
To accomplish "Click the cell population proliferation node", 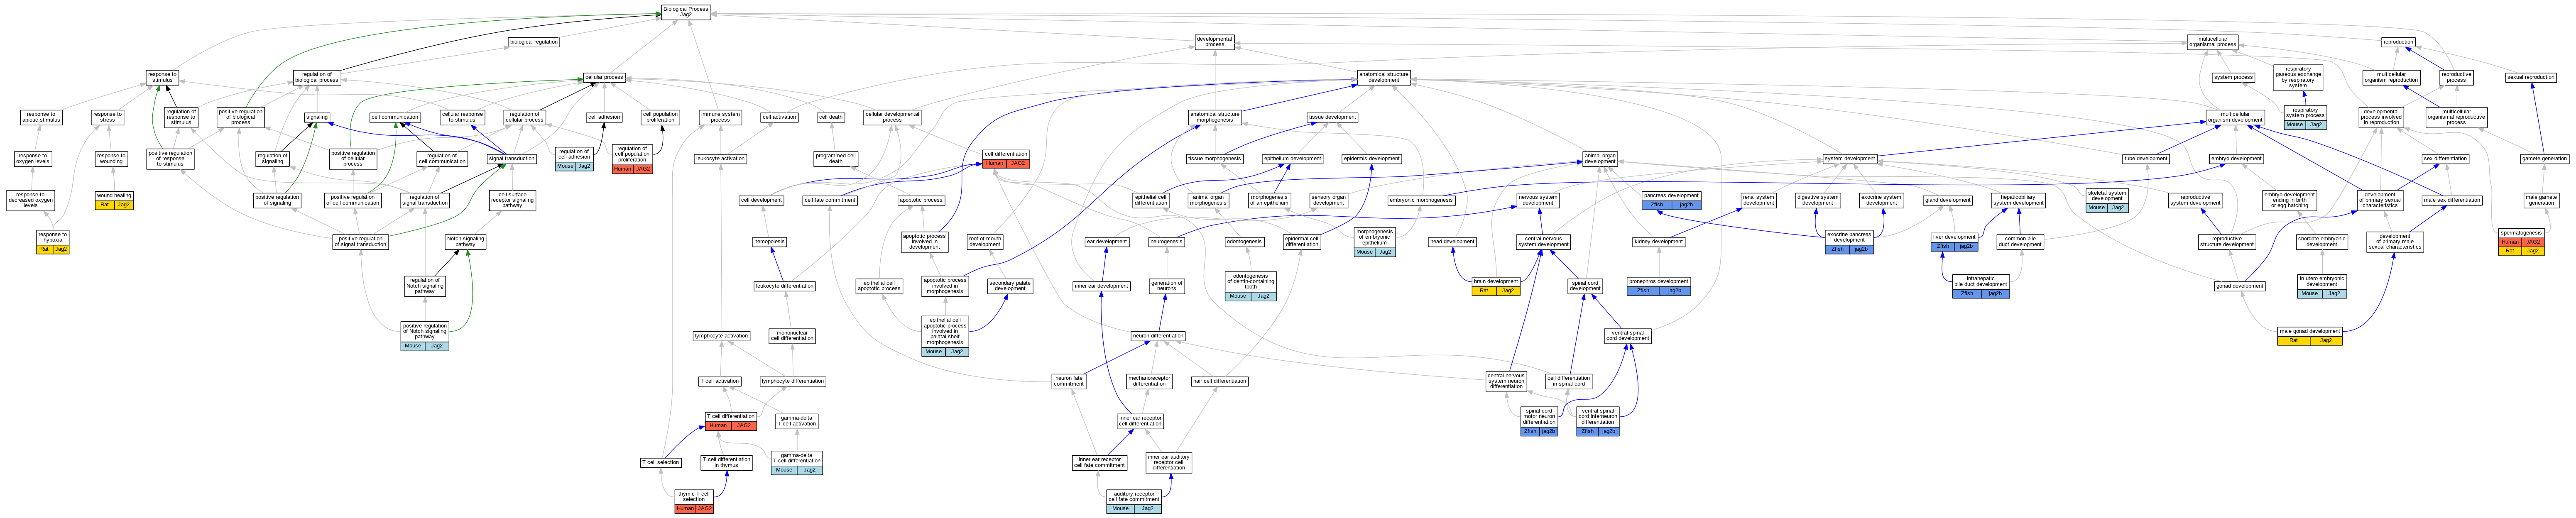I will pos(660,117).
